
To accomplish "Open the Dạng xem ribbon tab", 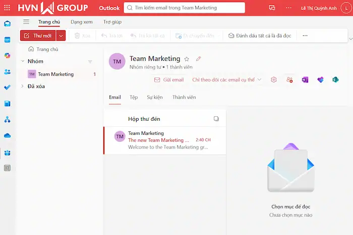I will pyautogui.click(x=81, y=22).
